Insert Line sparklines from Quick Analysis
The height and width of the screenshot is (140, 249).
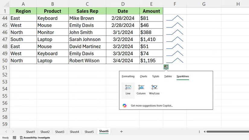pyautogui.click(x=128, y=89)
